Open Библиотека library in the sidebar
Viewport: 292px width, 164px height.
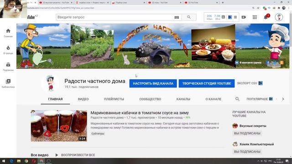tap(8, 83)
